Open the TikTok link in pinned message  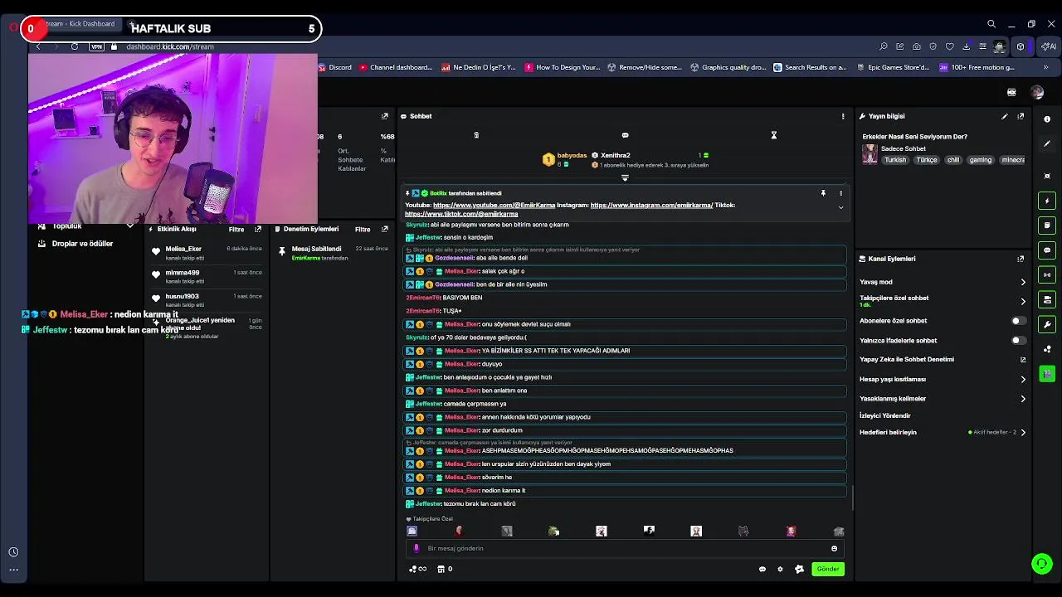point(461,214)
